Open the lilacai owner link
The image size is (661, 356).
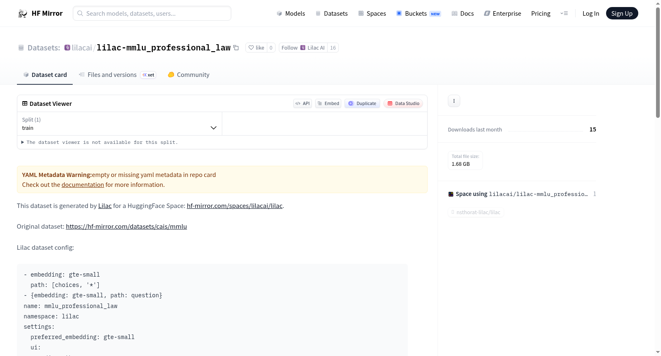(x=82, y=48)
